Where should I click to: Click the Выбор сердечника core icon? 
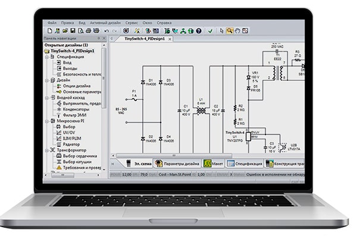[59, 156]
